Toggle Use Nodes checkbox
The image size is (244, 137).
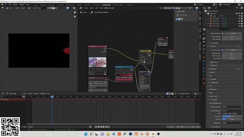click(x=106, y=8)
